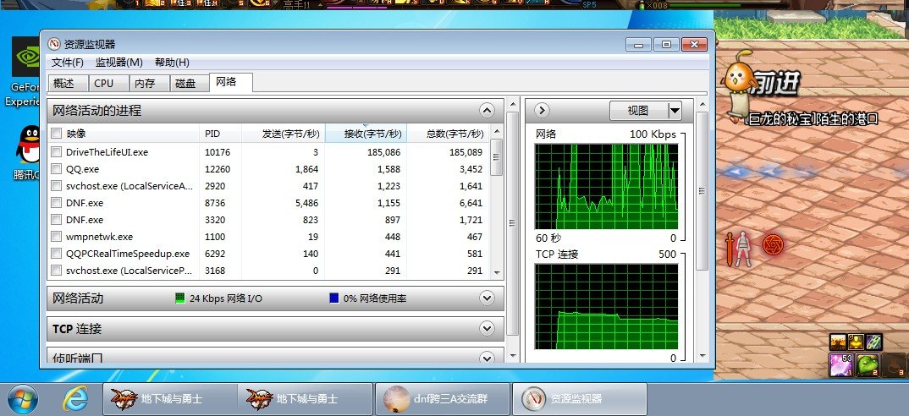
Task: Toggle the select-all checkbox beside 映像
Action: pos(56,134)
